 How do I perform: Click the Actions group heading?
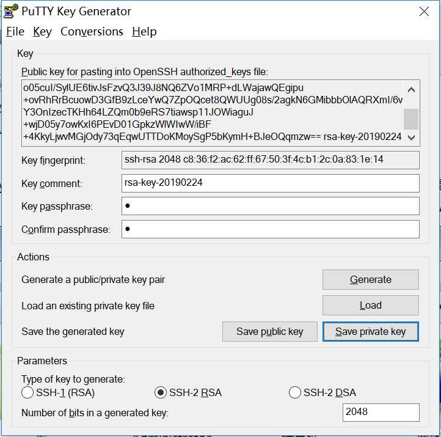pos(33,257)
